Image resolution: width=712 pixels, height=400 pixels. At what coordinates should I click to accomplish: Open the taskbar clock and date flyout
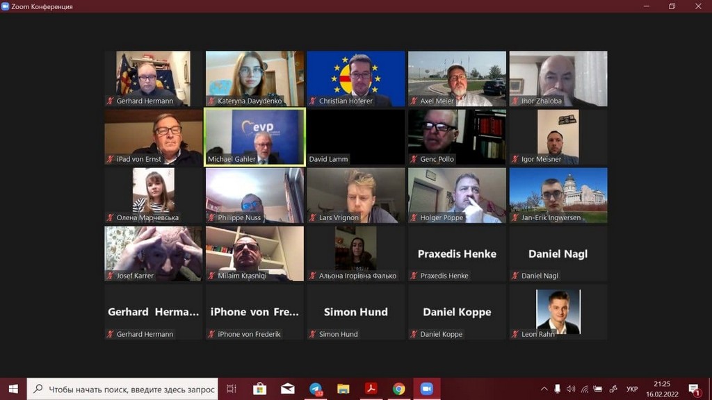coord(662,389)
